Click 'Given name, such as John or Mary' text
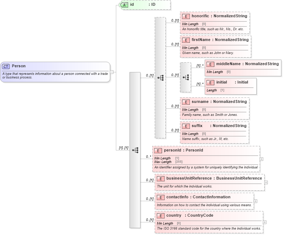The width and height of the screenshot is (283, 235). pos(208,53)
